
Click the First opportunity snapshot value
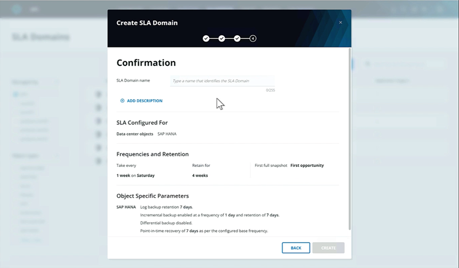307,165
